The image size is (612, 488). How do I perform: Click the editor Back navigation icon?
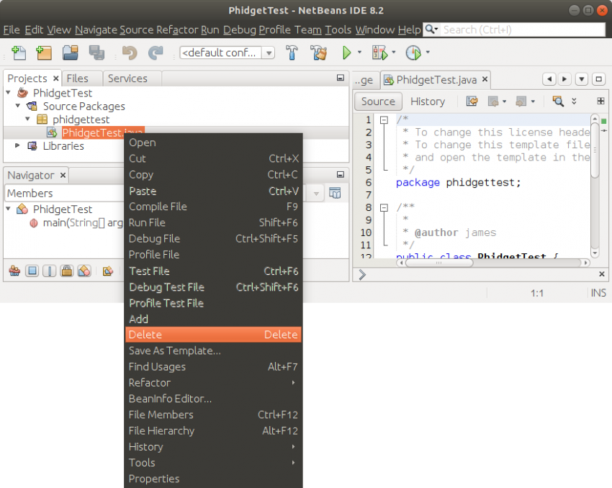pos(493,101)
